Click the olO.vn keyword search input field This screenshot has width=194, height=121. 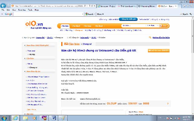(x=133, y=26)
